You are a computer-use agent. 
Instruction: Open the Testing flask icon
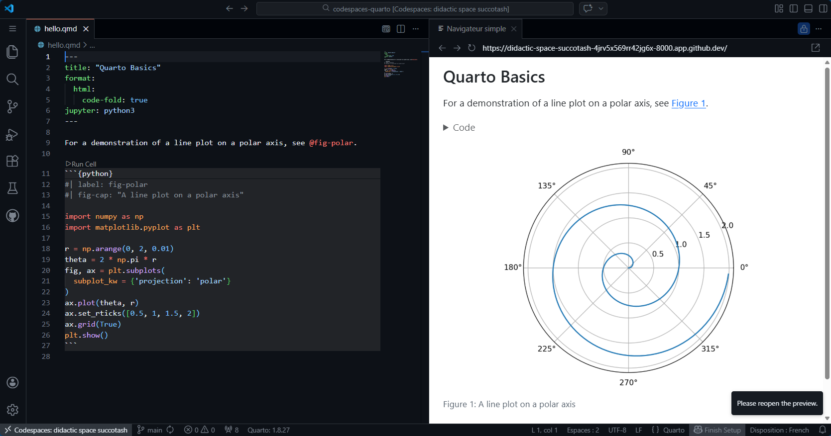click(x=12, y=188)
